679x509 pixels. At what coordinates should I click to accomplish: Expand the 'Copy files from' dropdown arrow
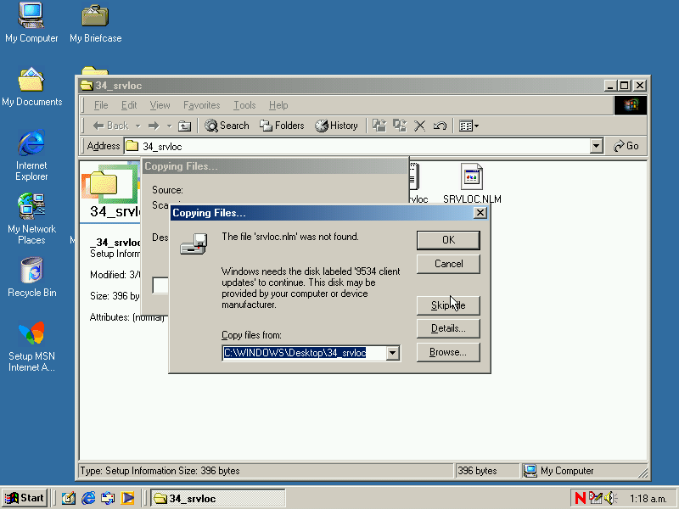pos(393,353)
